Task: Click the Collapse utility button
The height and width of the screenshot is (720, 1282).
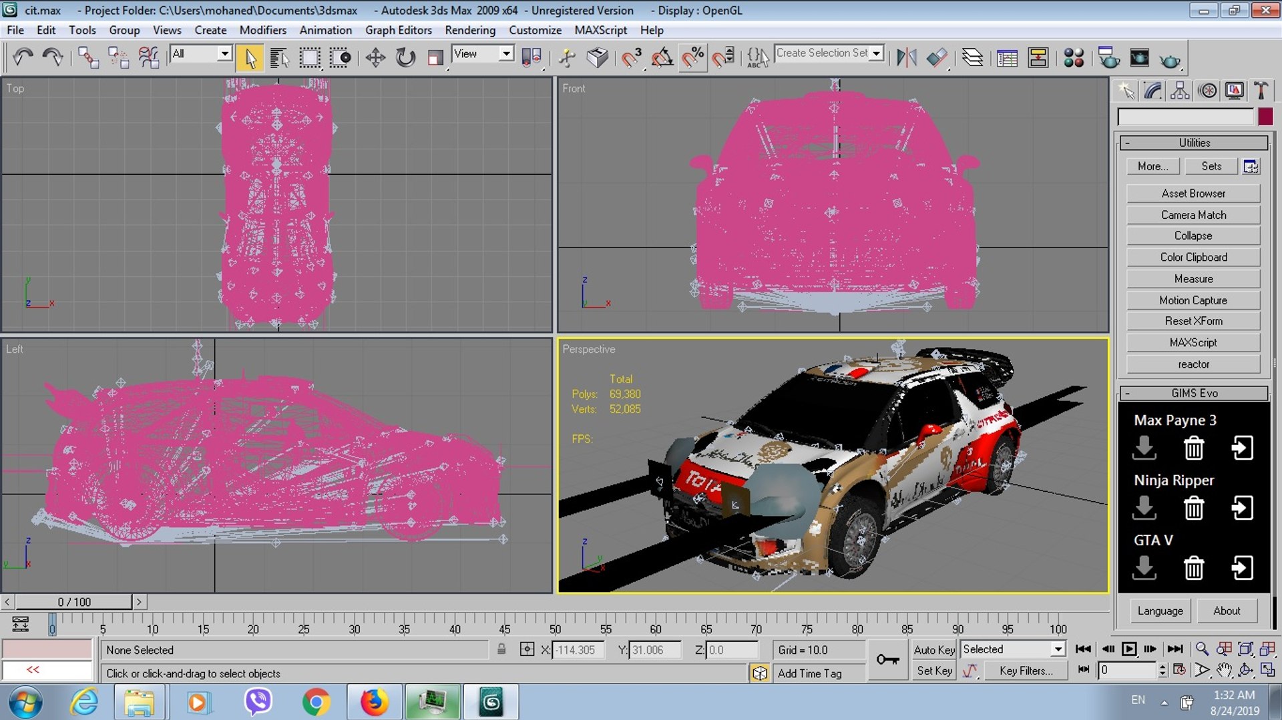Action: point(1193,236)
